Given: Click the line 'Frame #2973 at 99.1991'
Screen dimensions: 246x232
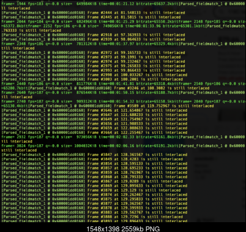Looking at the screenshot, I should 91,57.
